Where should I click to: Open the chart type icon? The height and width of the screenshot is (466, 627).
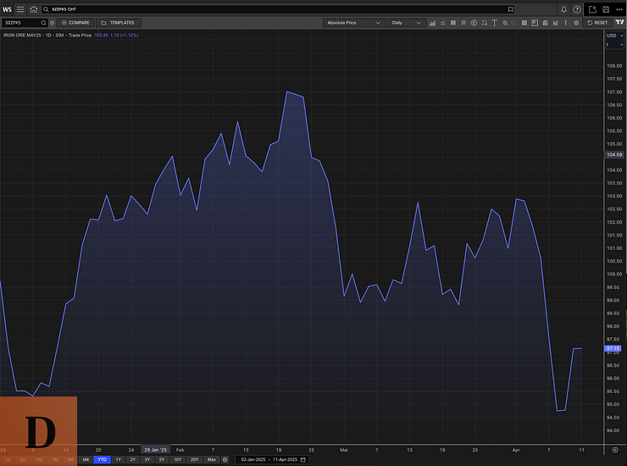pos(432,23)
